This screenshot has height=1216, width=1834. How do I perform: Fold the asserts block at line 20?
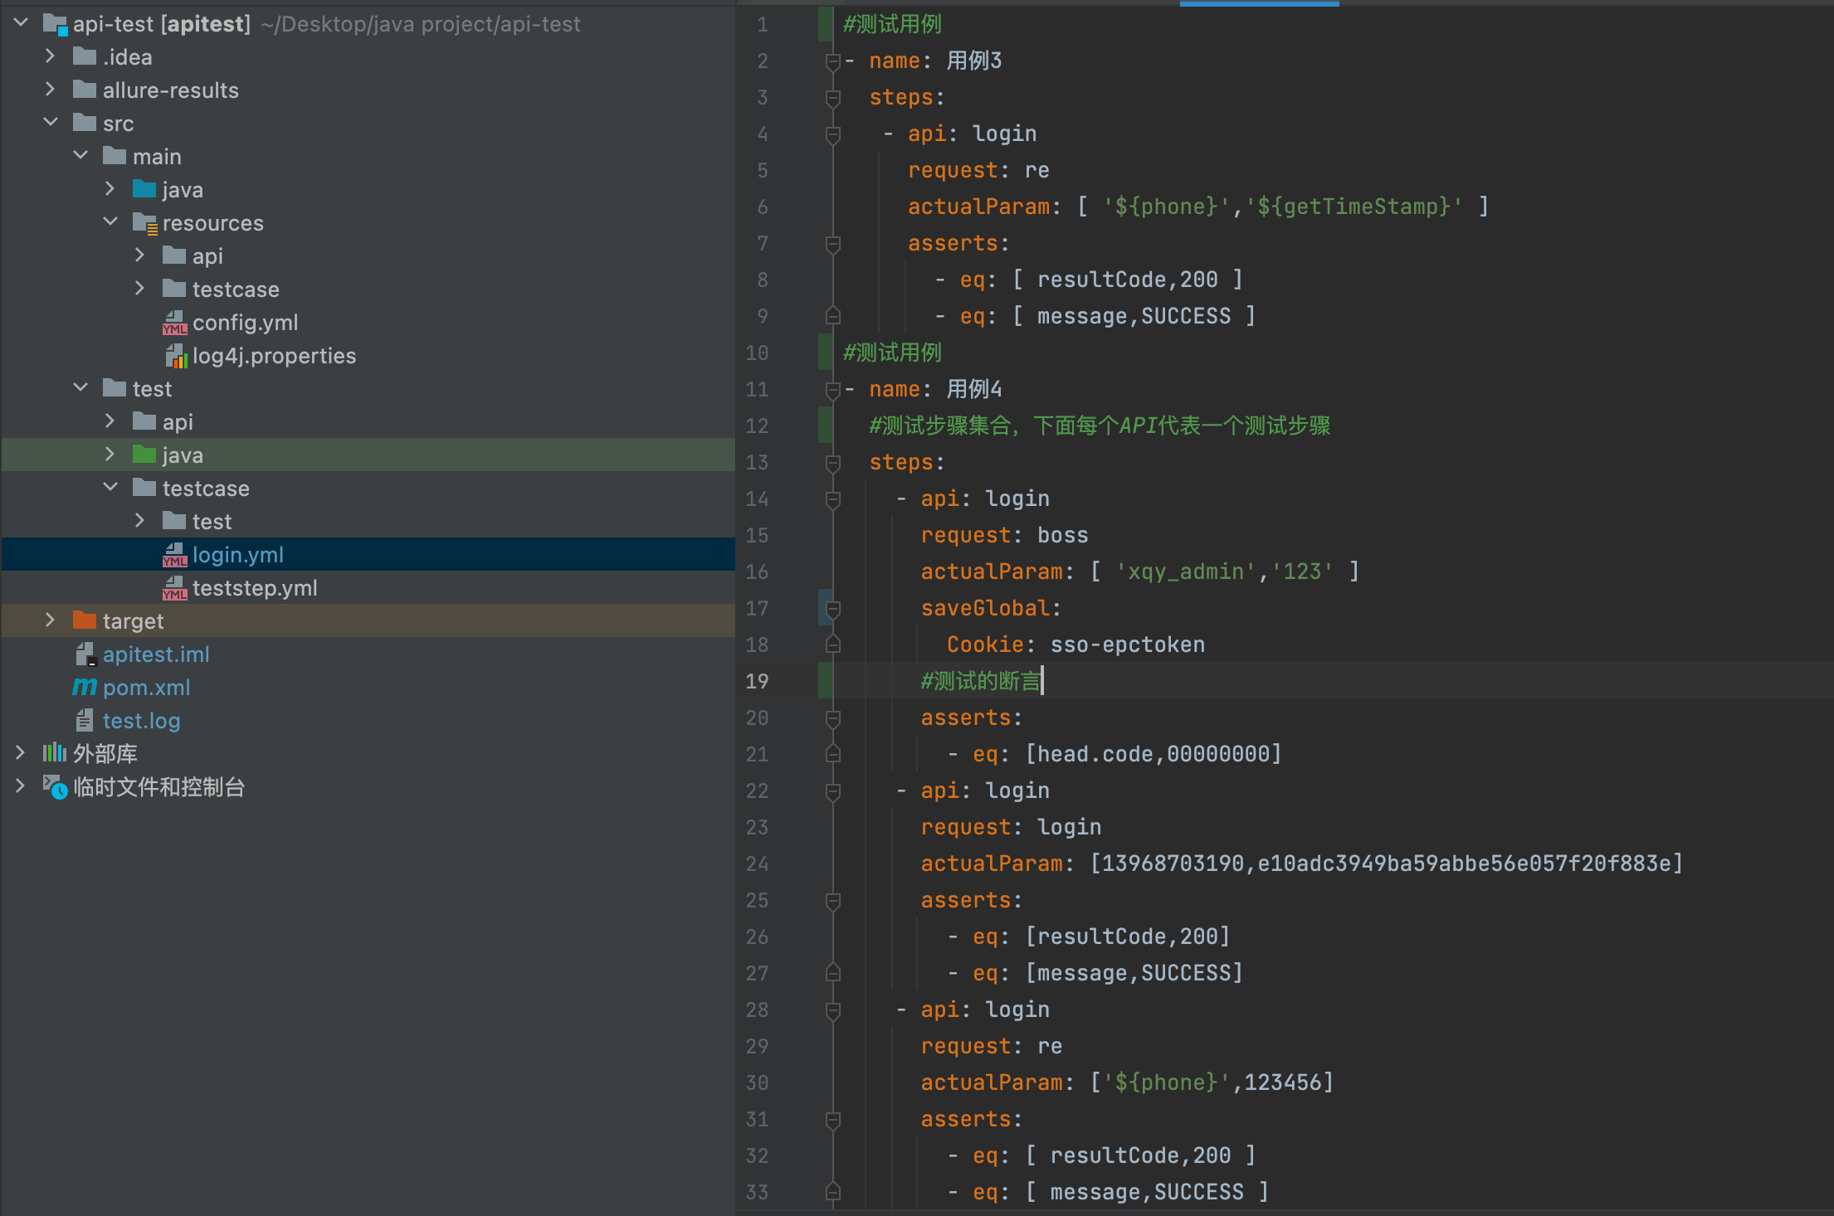[833, 718]
